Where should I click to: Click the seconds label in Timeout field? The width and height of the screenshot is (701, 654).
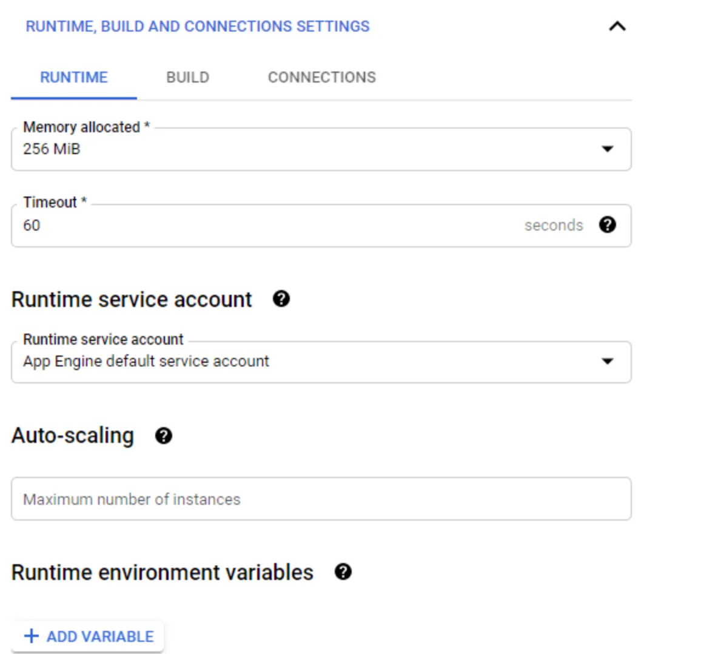[554, 225]
